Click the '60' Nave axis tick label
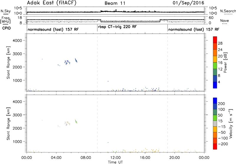Viewport: 236px width, 164px height. 211,18
